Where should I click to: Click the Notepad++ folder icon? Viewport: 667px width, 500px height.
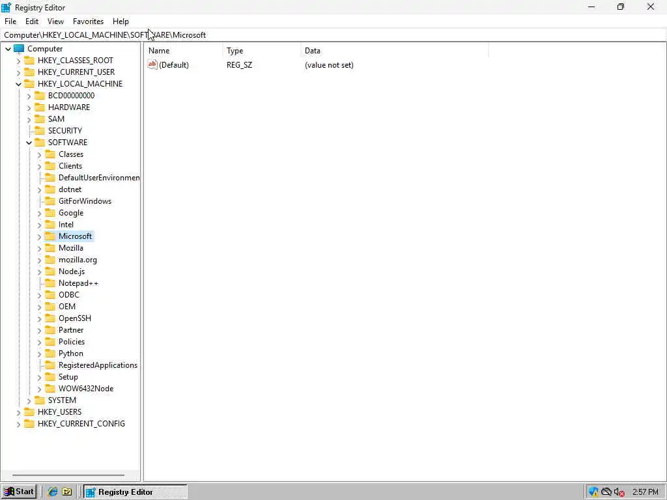click(50, 283)
